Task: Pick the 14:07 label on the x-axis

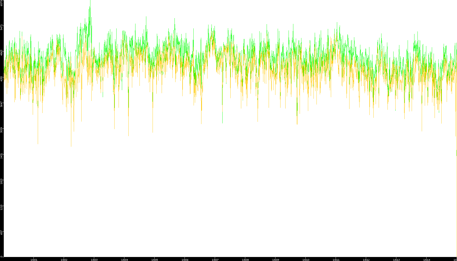Action: pos(215,259)
